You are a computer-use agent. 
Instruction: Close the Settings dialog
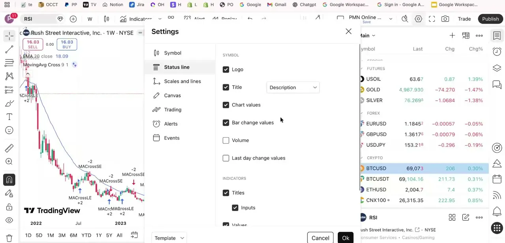pos(348,32)
